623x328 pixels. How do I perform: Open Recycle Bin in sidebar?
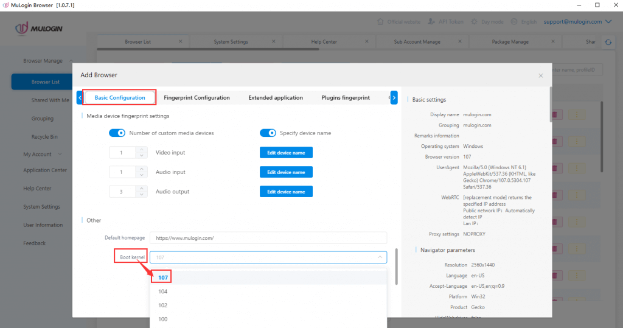pos(44,137)
